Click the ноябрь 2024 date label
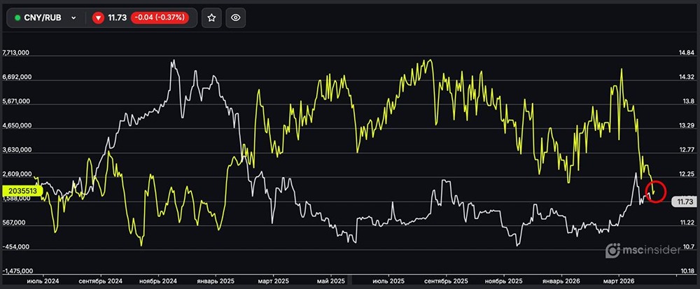700x289 pixels. coord(158,281)
